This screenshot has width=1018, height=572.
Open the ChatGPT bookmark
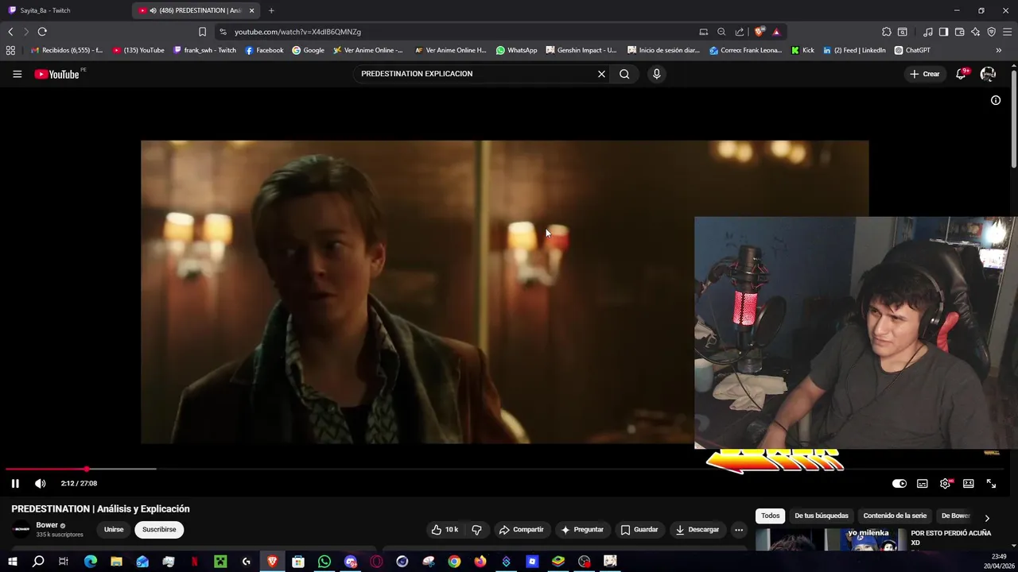(912, 50)
